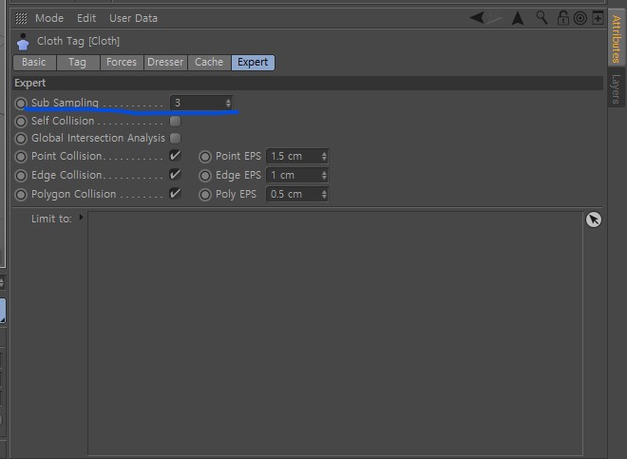
Task: Click the Sub Sampling stepper arrows
Action: (x=228, y=103)
